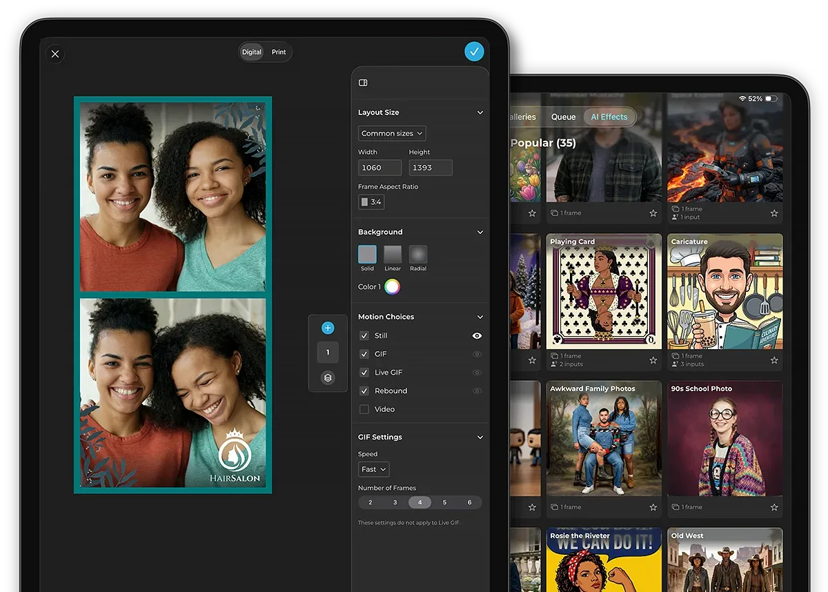Screen dimensions: 828x592
Task: Uncheck the Still motion checkbox
Action: coord(364,335)
